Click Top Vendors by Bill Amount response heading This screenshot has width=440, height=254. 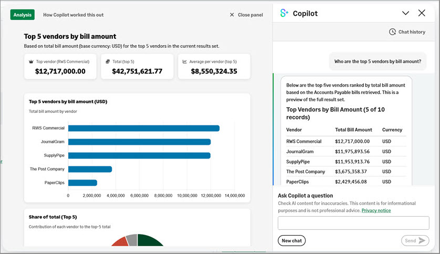pos(336,113)
